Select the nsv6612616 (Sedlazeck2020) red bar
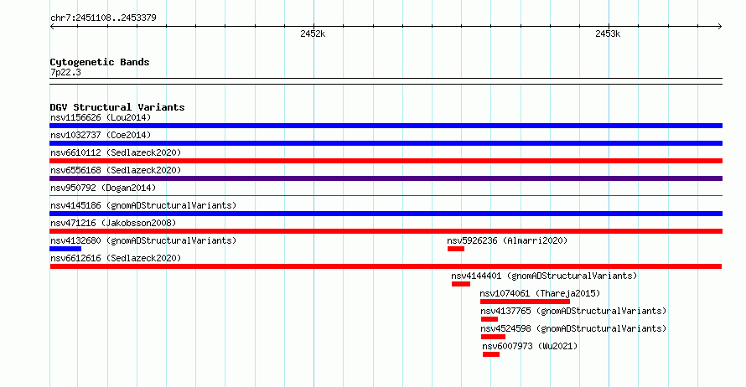746x387 pixels. pyautogui.click(x=386, y=266)
